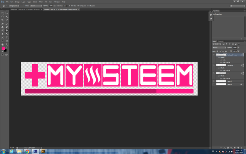246x154 pixels.
Task: Open the File menu
Action: (7, 2)
